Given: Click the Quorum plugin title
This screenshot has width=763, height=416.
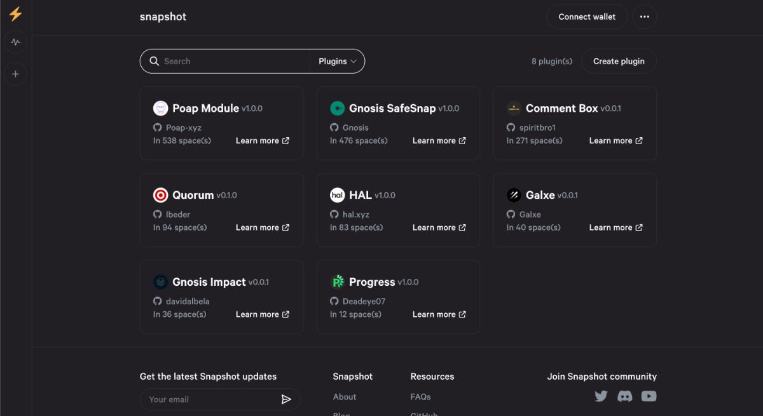Looking at the screenshot, I should pyautogui.click(x=193, y=195).
